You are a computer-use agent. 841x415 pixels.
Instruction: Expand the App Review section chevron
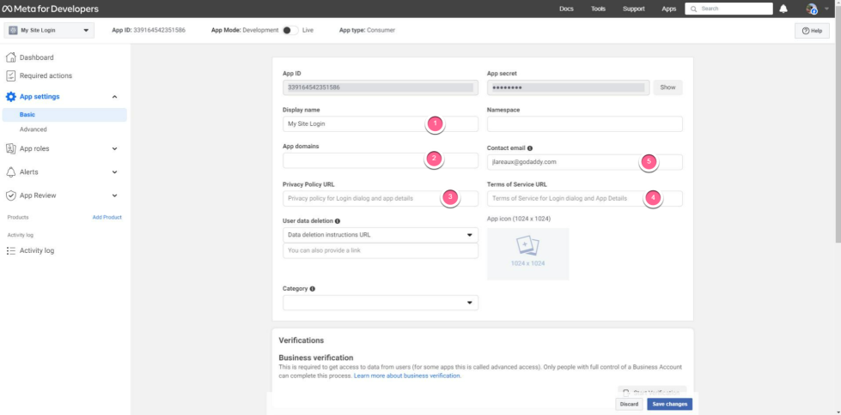[x=114, y=195]
